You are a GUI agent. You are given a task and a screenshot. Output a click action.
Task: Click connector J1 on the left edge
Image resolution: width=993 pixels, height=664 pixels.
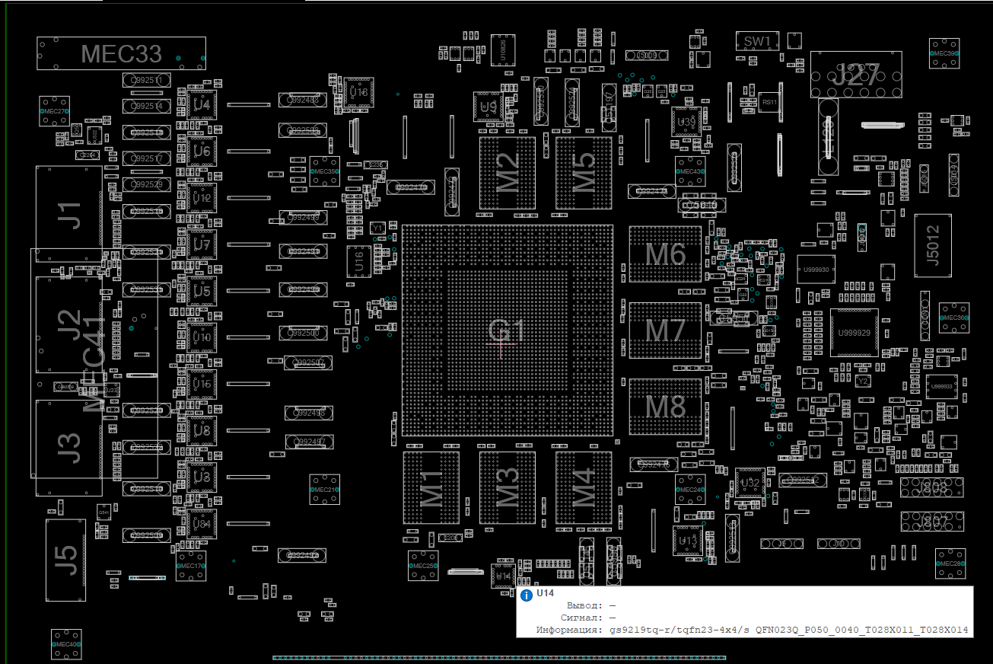69,213
